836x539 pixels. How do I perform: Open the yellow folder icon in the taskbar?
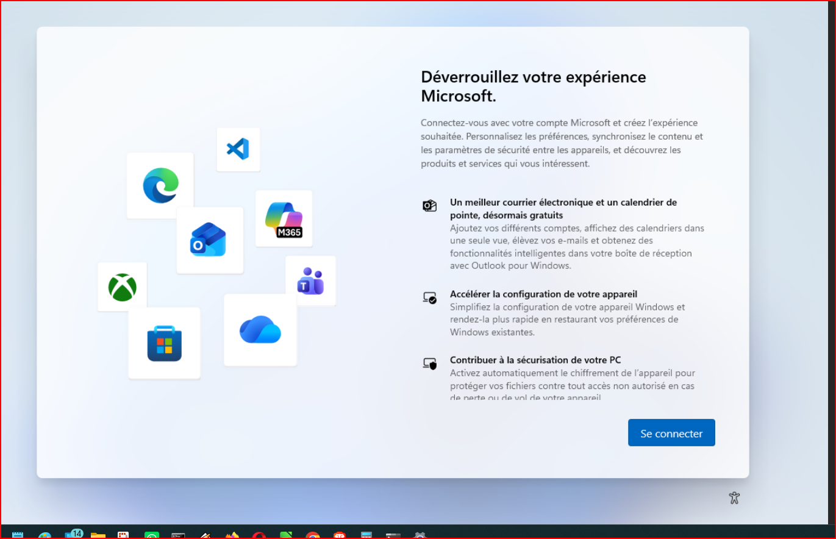(x=98, y=535)
